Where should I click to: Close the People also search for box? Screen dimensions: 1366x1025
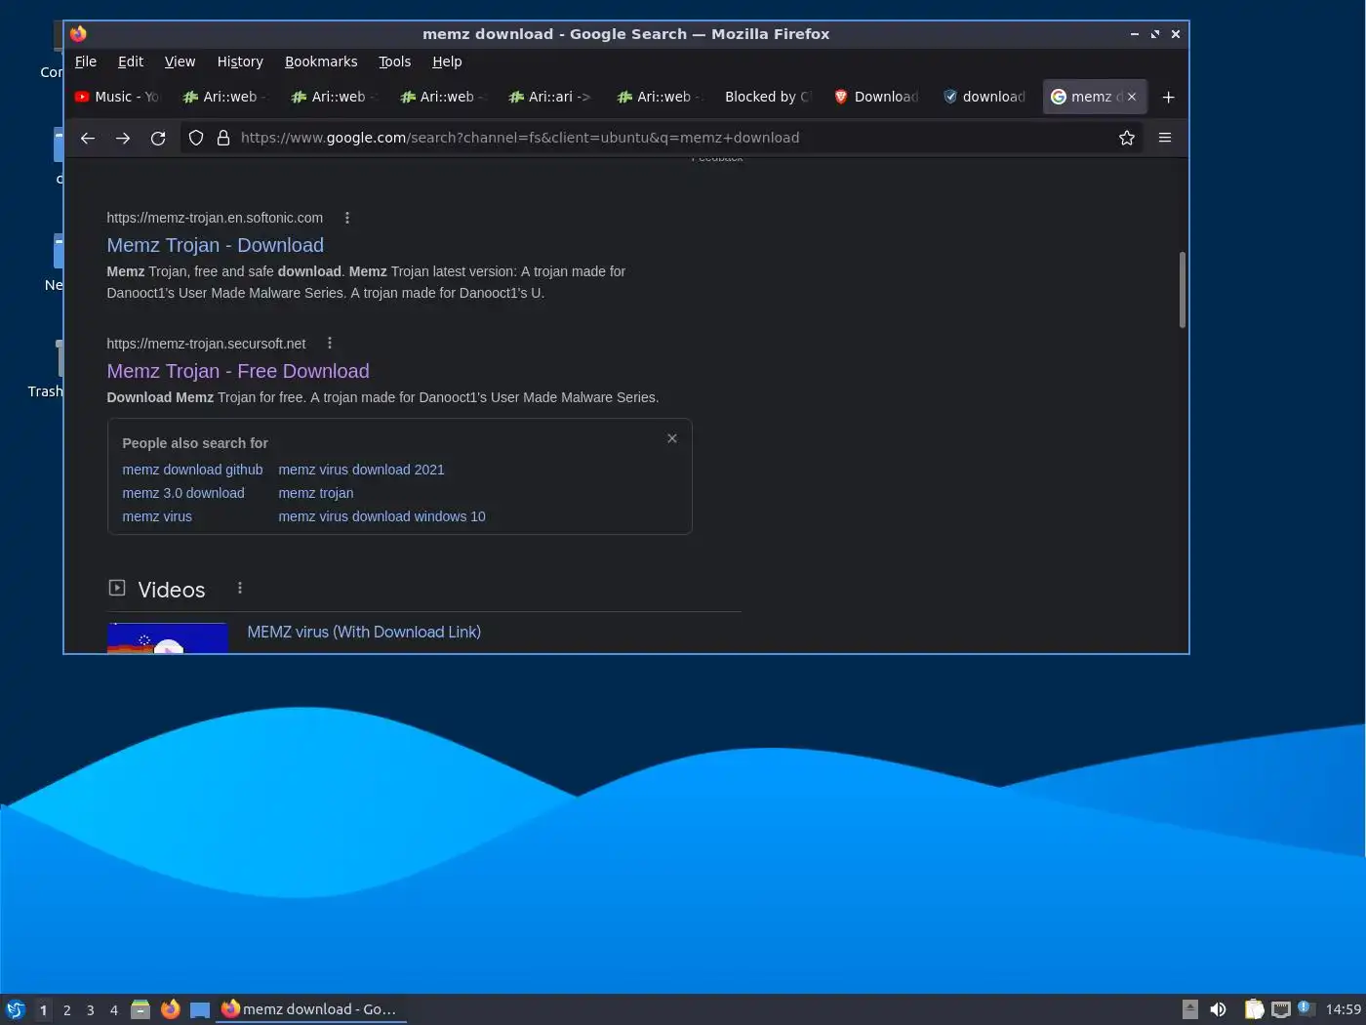[x=672, y=438]
